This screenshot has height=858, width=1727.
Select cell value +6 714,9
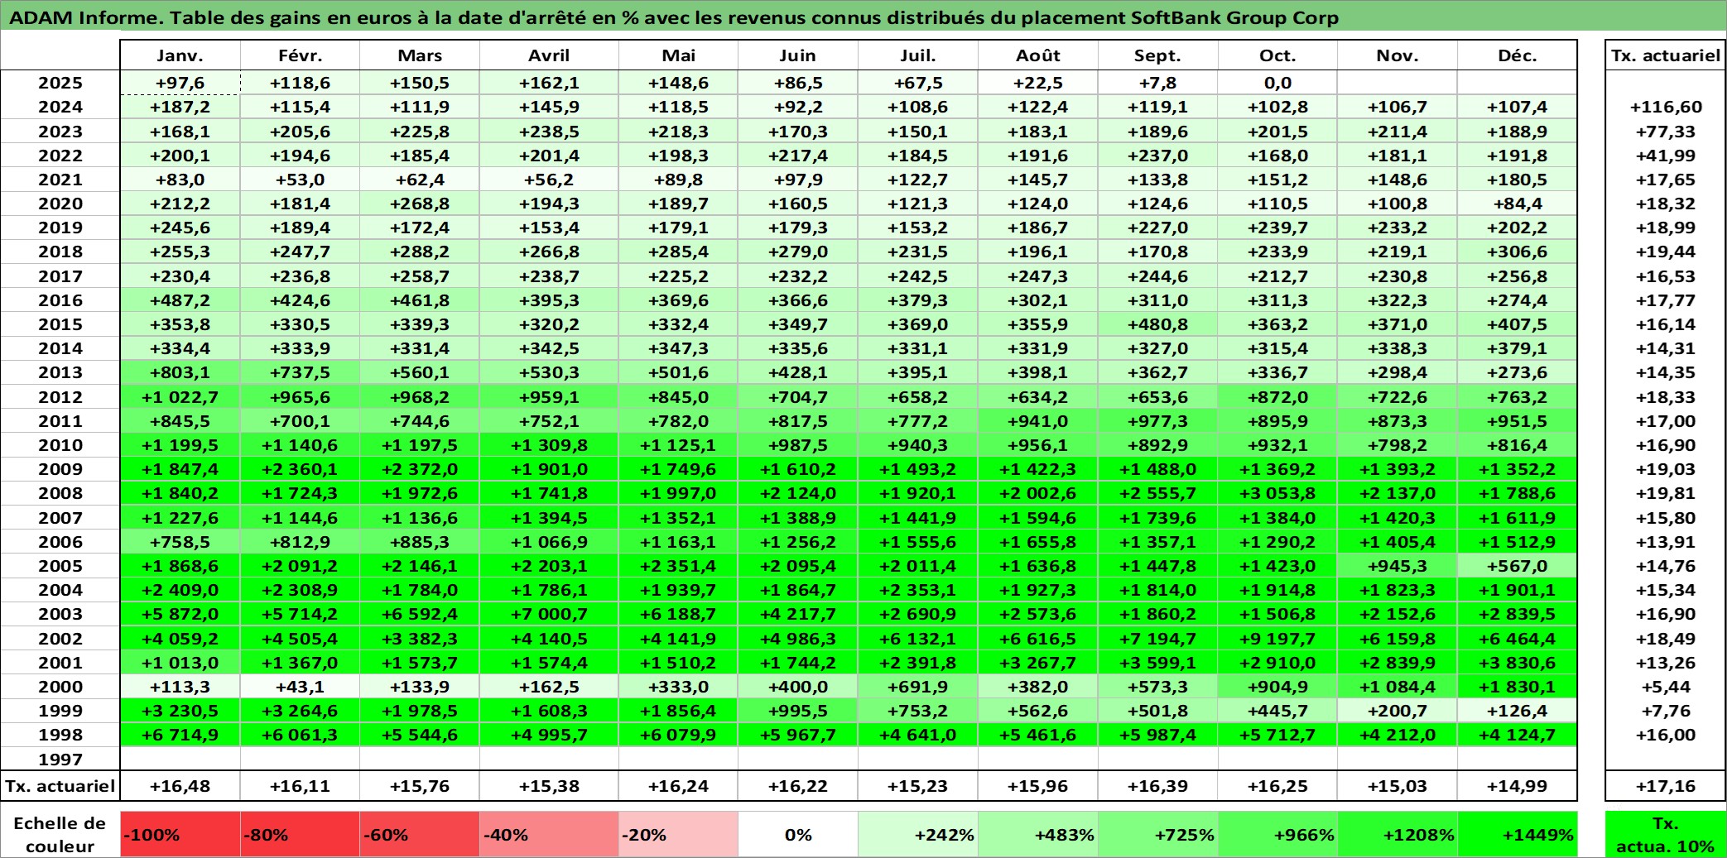(180, 735)
